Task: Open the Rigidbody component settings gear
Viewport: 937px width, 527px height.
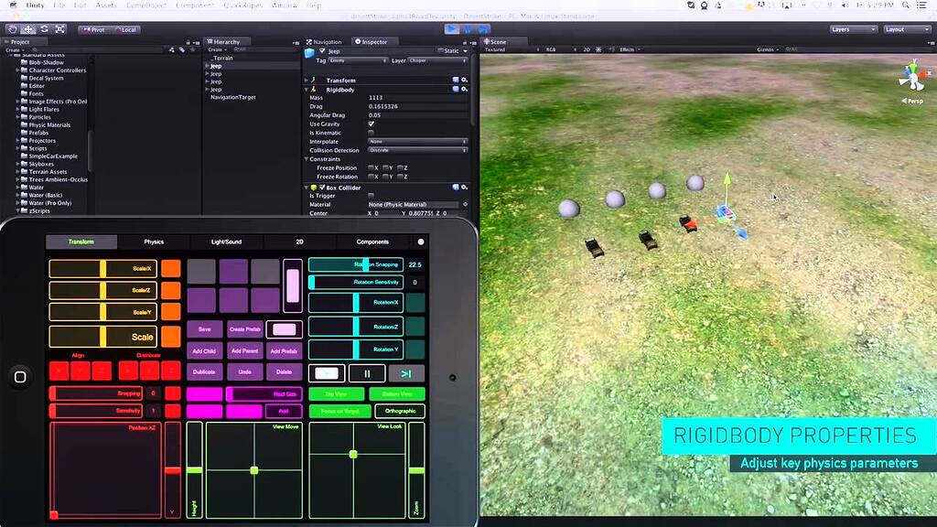Action: [x=463, y=89]
